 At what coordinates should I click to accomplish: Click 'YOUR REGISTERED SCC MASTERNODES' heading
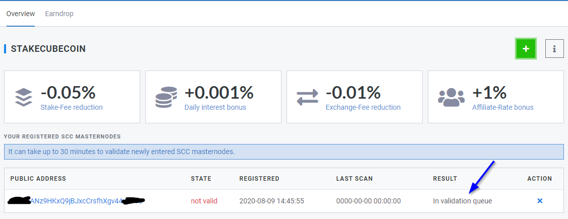[63, 136]
